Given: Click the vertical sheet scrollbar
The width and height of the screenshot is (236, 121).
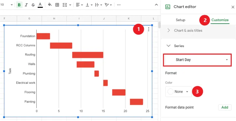Looking at the screenshot, I should 159,25.
